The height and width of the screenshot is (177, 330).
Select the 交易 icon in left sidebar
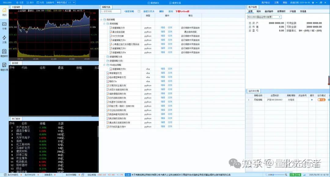pos(4,38)
